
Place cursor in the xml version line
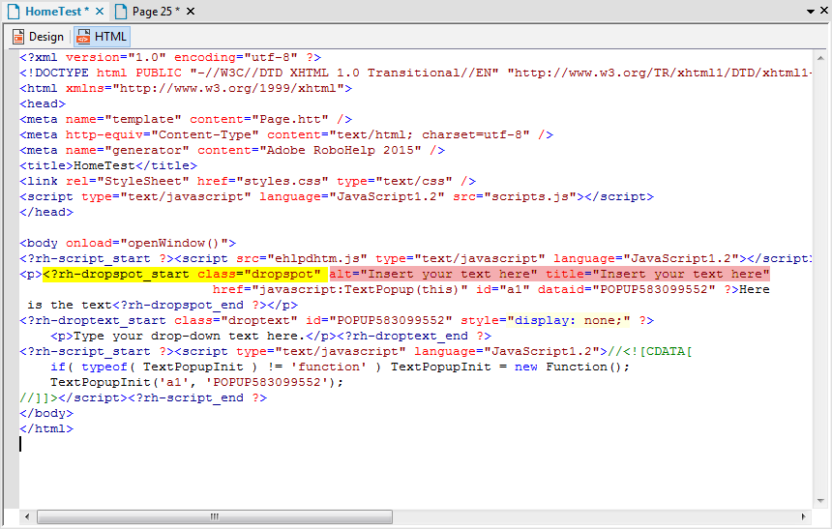click(x=170, y=57)
